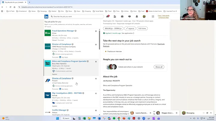Viewport: 216px width, 121px height.
Task: Open the LinkedIn home logo
Action: pos(46,16)
